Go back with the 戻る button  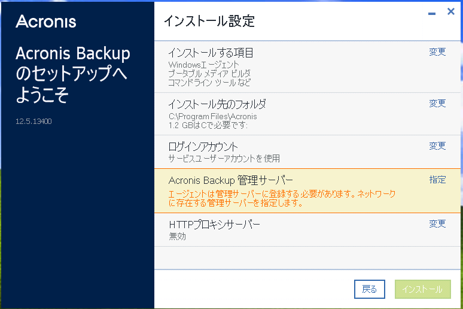tap(370, 289)
